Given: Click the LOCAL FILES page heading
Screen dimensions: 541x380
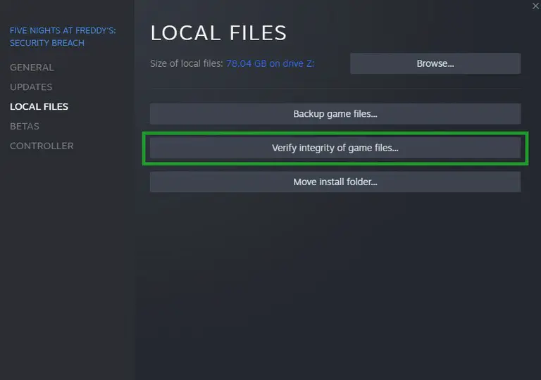Looking at the screenshot, I should 218,33.
